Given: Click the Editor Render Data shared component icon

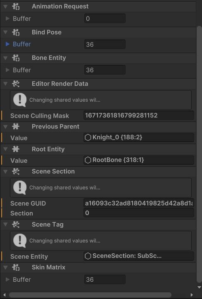Looking at the screenshot, I should pyautogui.click(x=16, y=84).
